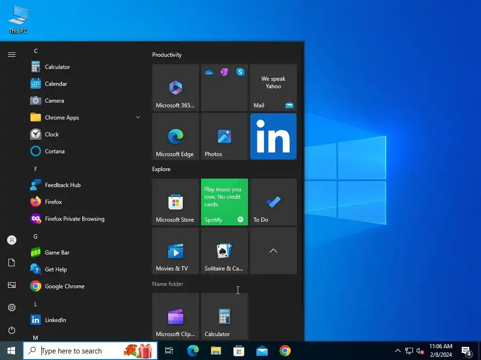Open the Calculator tile in the folder
Viewport: 481px width, 360px height.
pos(224,316)
